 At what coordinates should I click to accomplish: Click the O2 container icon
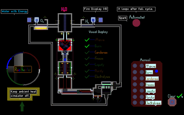37,20
